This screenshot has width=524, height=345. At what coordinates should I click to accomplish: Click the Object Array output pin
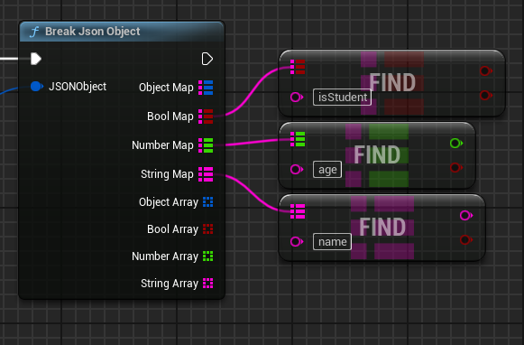pyautogui.click(x=207, y=202)
